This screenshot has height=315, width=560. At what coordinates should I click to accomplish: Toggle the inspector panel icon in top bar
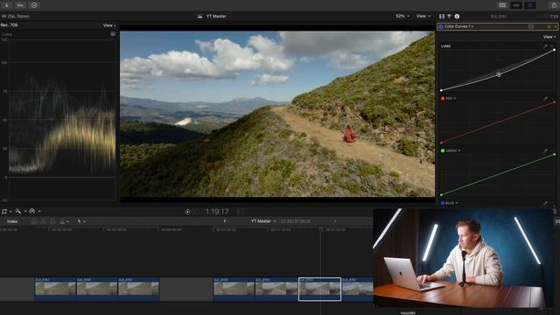530,5
